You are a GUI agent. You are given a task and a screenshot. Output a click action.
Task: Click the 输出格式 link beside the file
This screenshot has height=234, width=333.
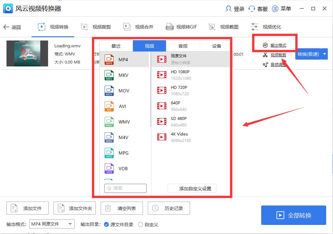[278, 45]
